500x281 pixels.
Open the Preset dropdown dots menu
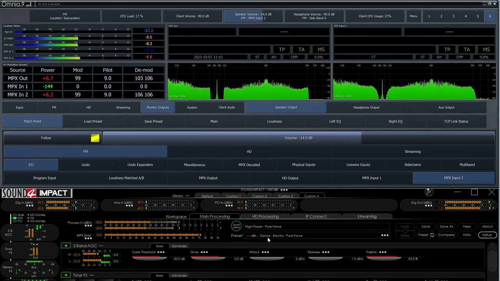[x=385, y=235]
